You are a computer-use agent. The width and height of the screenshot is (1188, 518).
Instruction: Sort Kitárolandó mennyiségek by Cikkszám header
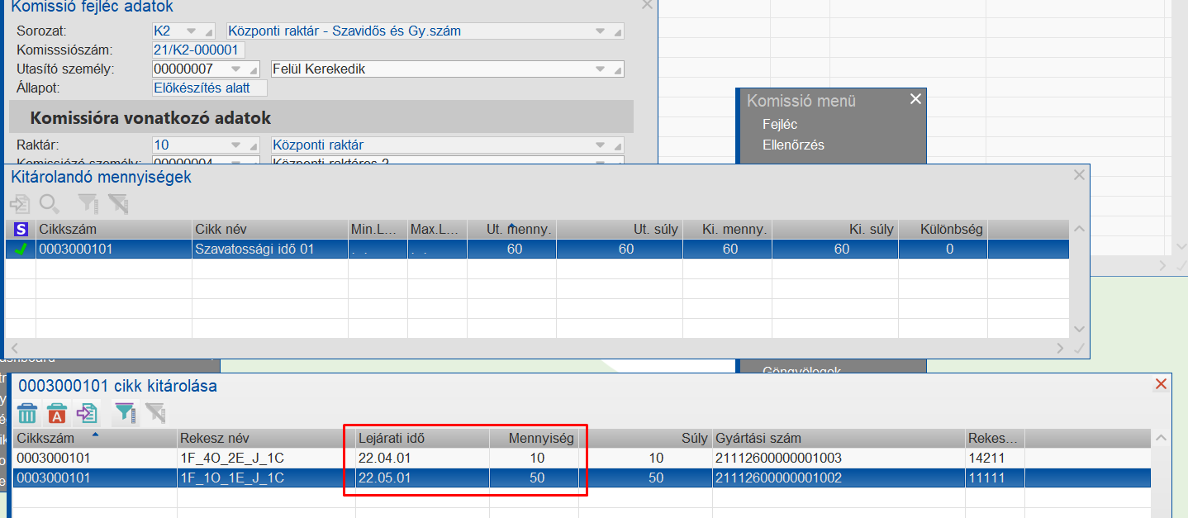[113, 229]
